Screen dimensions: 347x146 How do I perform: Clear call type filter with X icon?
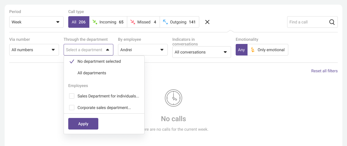tap(207, 22)
